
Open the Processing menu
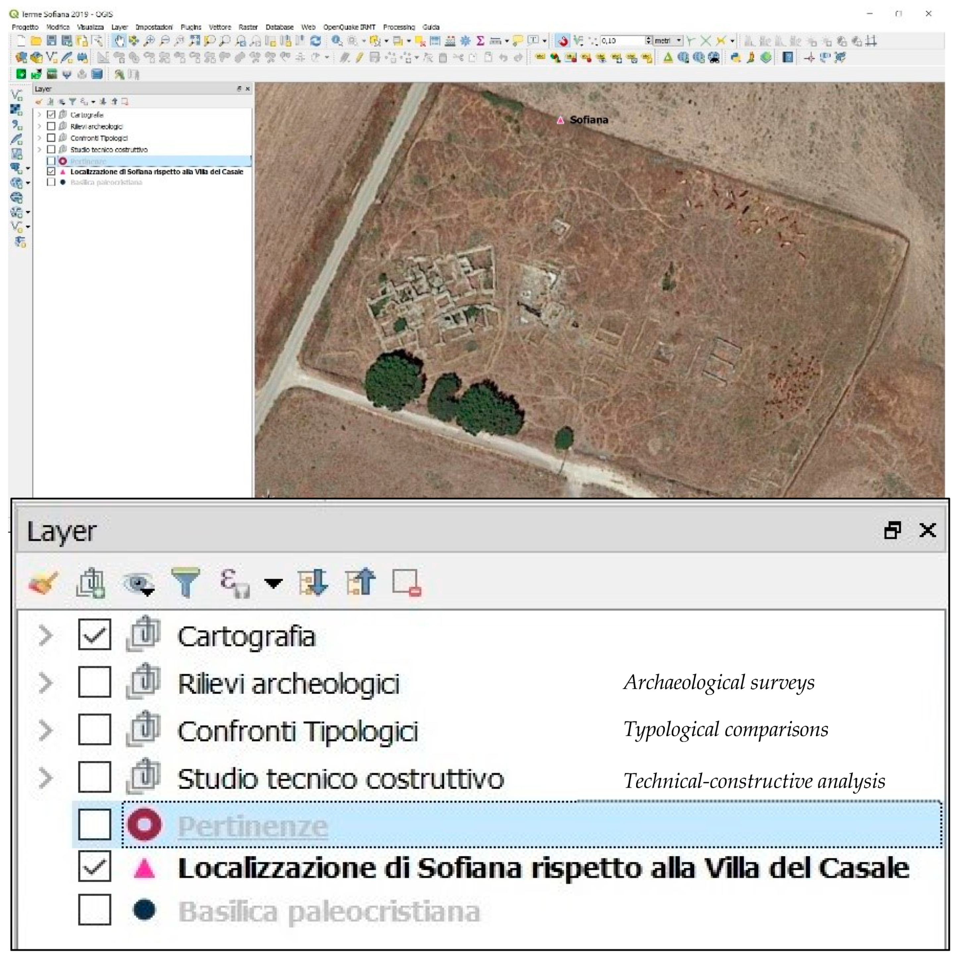point(399,27)
